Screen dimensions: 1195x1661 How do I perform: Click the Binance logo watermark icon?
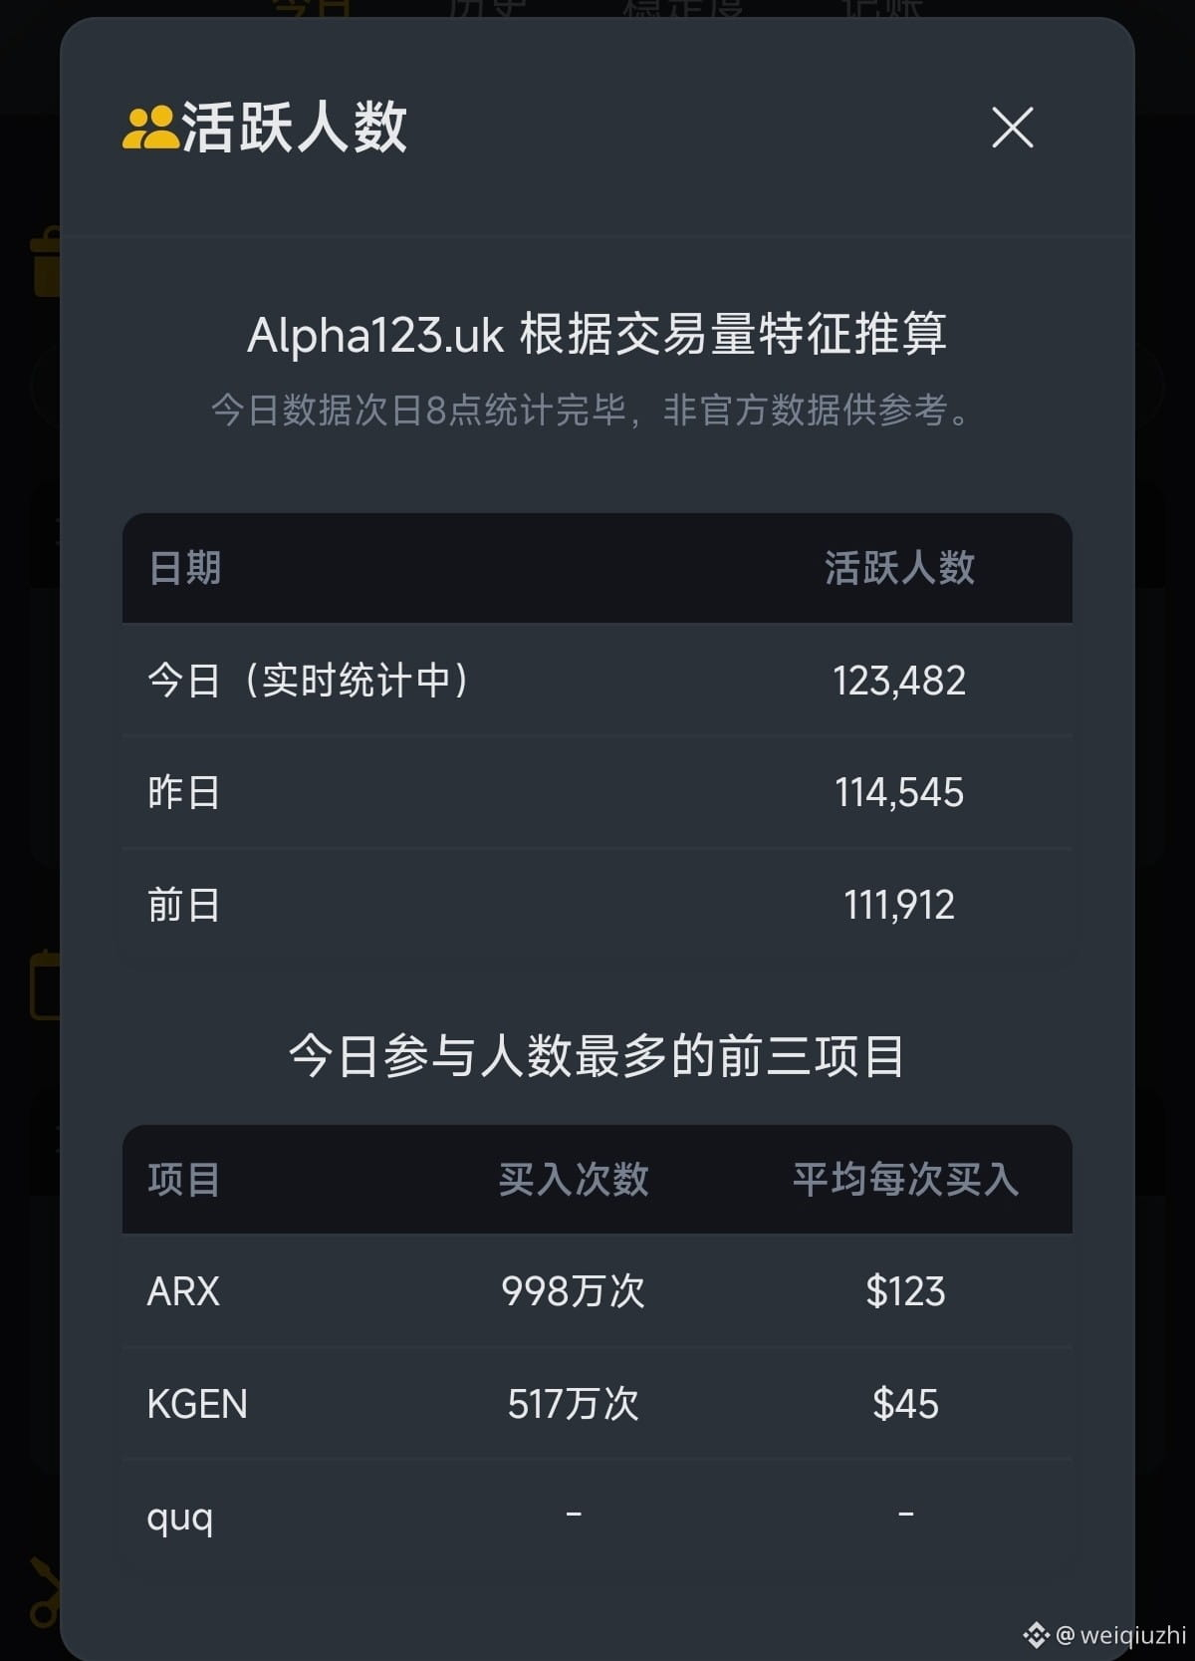coord(1036,1635)
